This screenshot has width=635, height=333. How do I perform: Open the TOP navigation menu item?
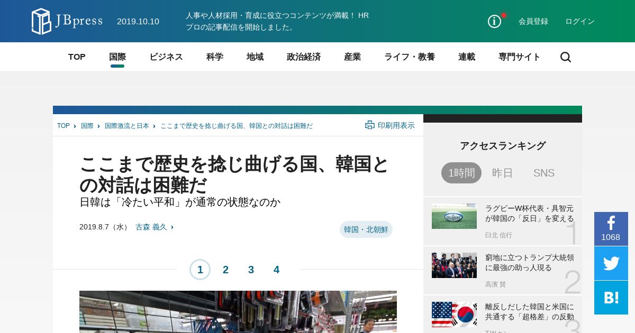pyautogui.click(x=77, y=57)
